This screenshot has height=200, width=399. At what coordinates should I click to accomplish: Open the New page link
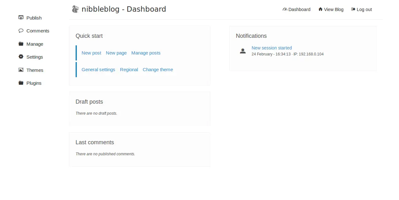116,53
